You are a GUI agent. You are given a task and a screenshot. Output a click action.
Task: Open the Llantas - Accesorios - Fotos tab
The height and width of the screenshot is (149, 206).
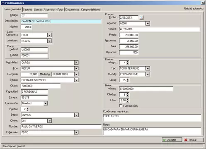(48, 10)
